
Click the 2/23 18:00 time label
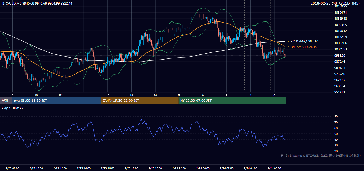point(131,168)
